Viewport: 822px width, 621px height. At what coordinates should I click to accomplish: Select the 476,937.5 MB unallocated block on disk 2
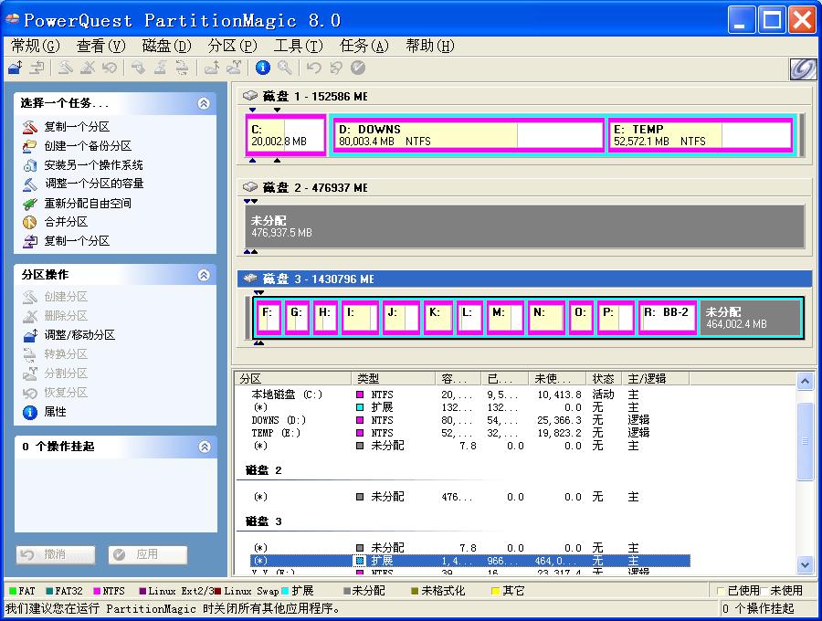(x=524, y=226)
